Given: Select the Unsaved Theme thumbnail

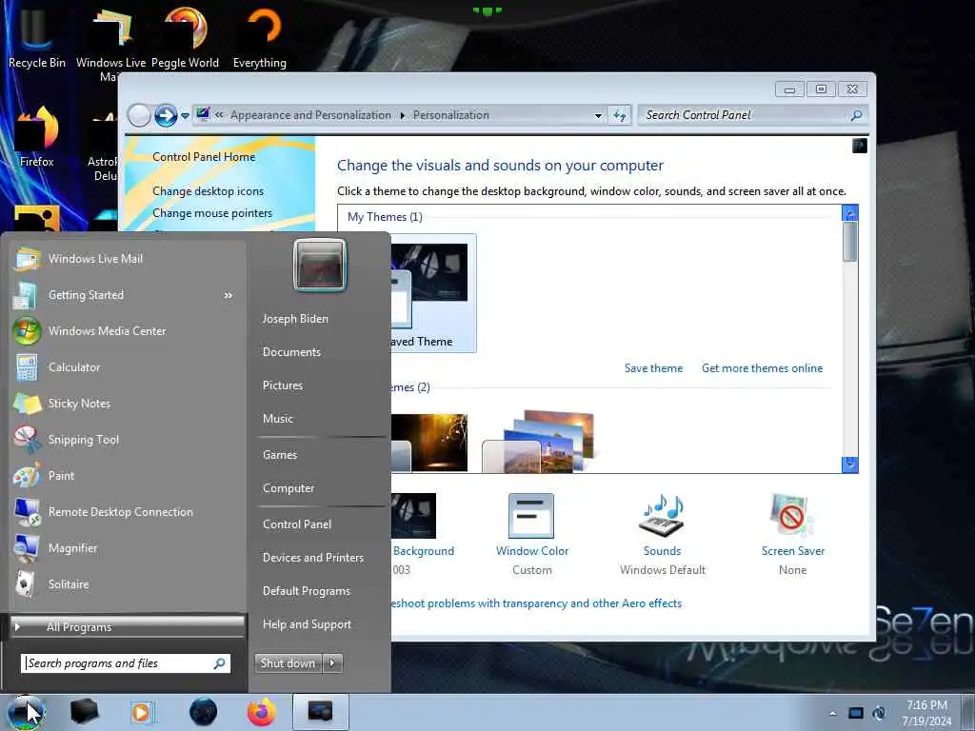Looking at the screenshot, I should pos(433,293).
